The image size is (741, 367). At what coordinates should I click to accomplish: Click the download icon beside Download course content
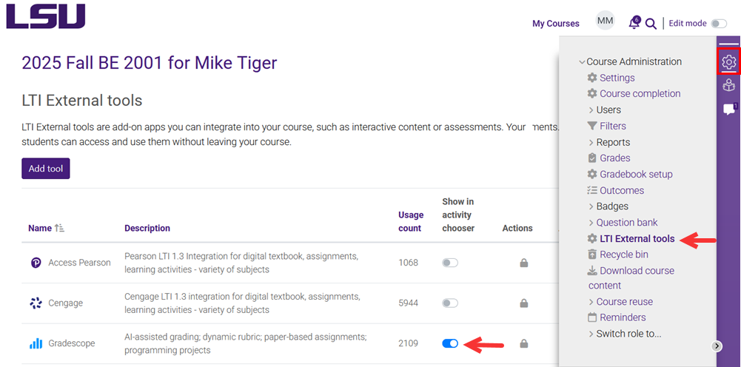click(x=592, y=271)
